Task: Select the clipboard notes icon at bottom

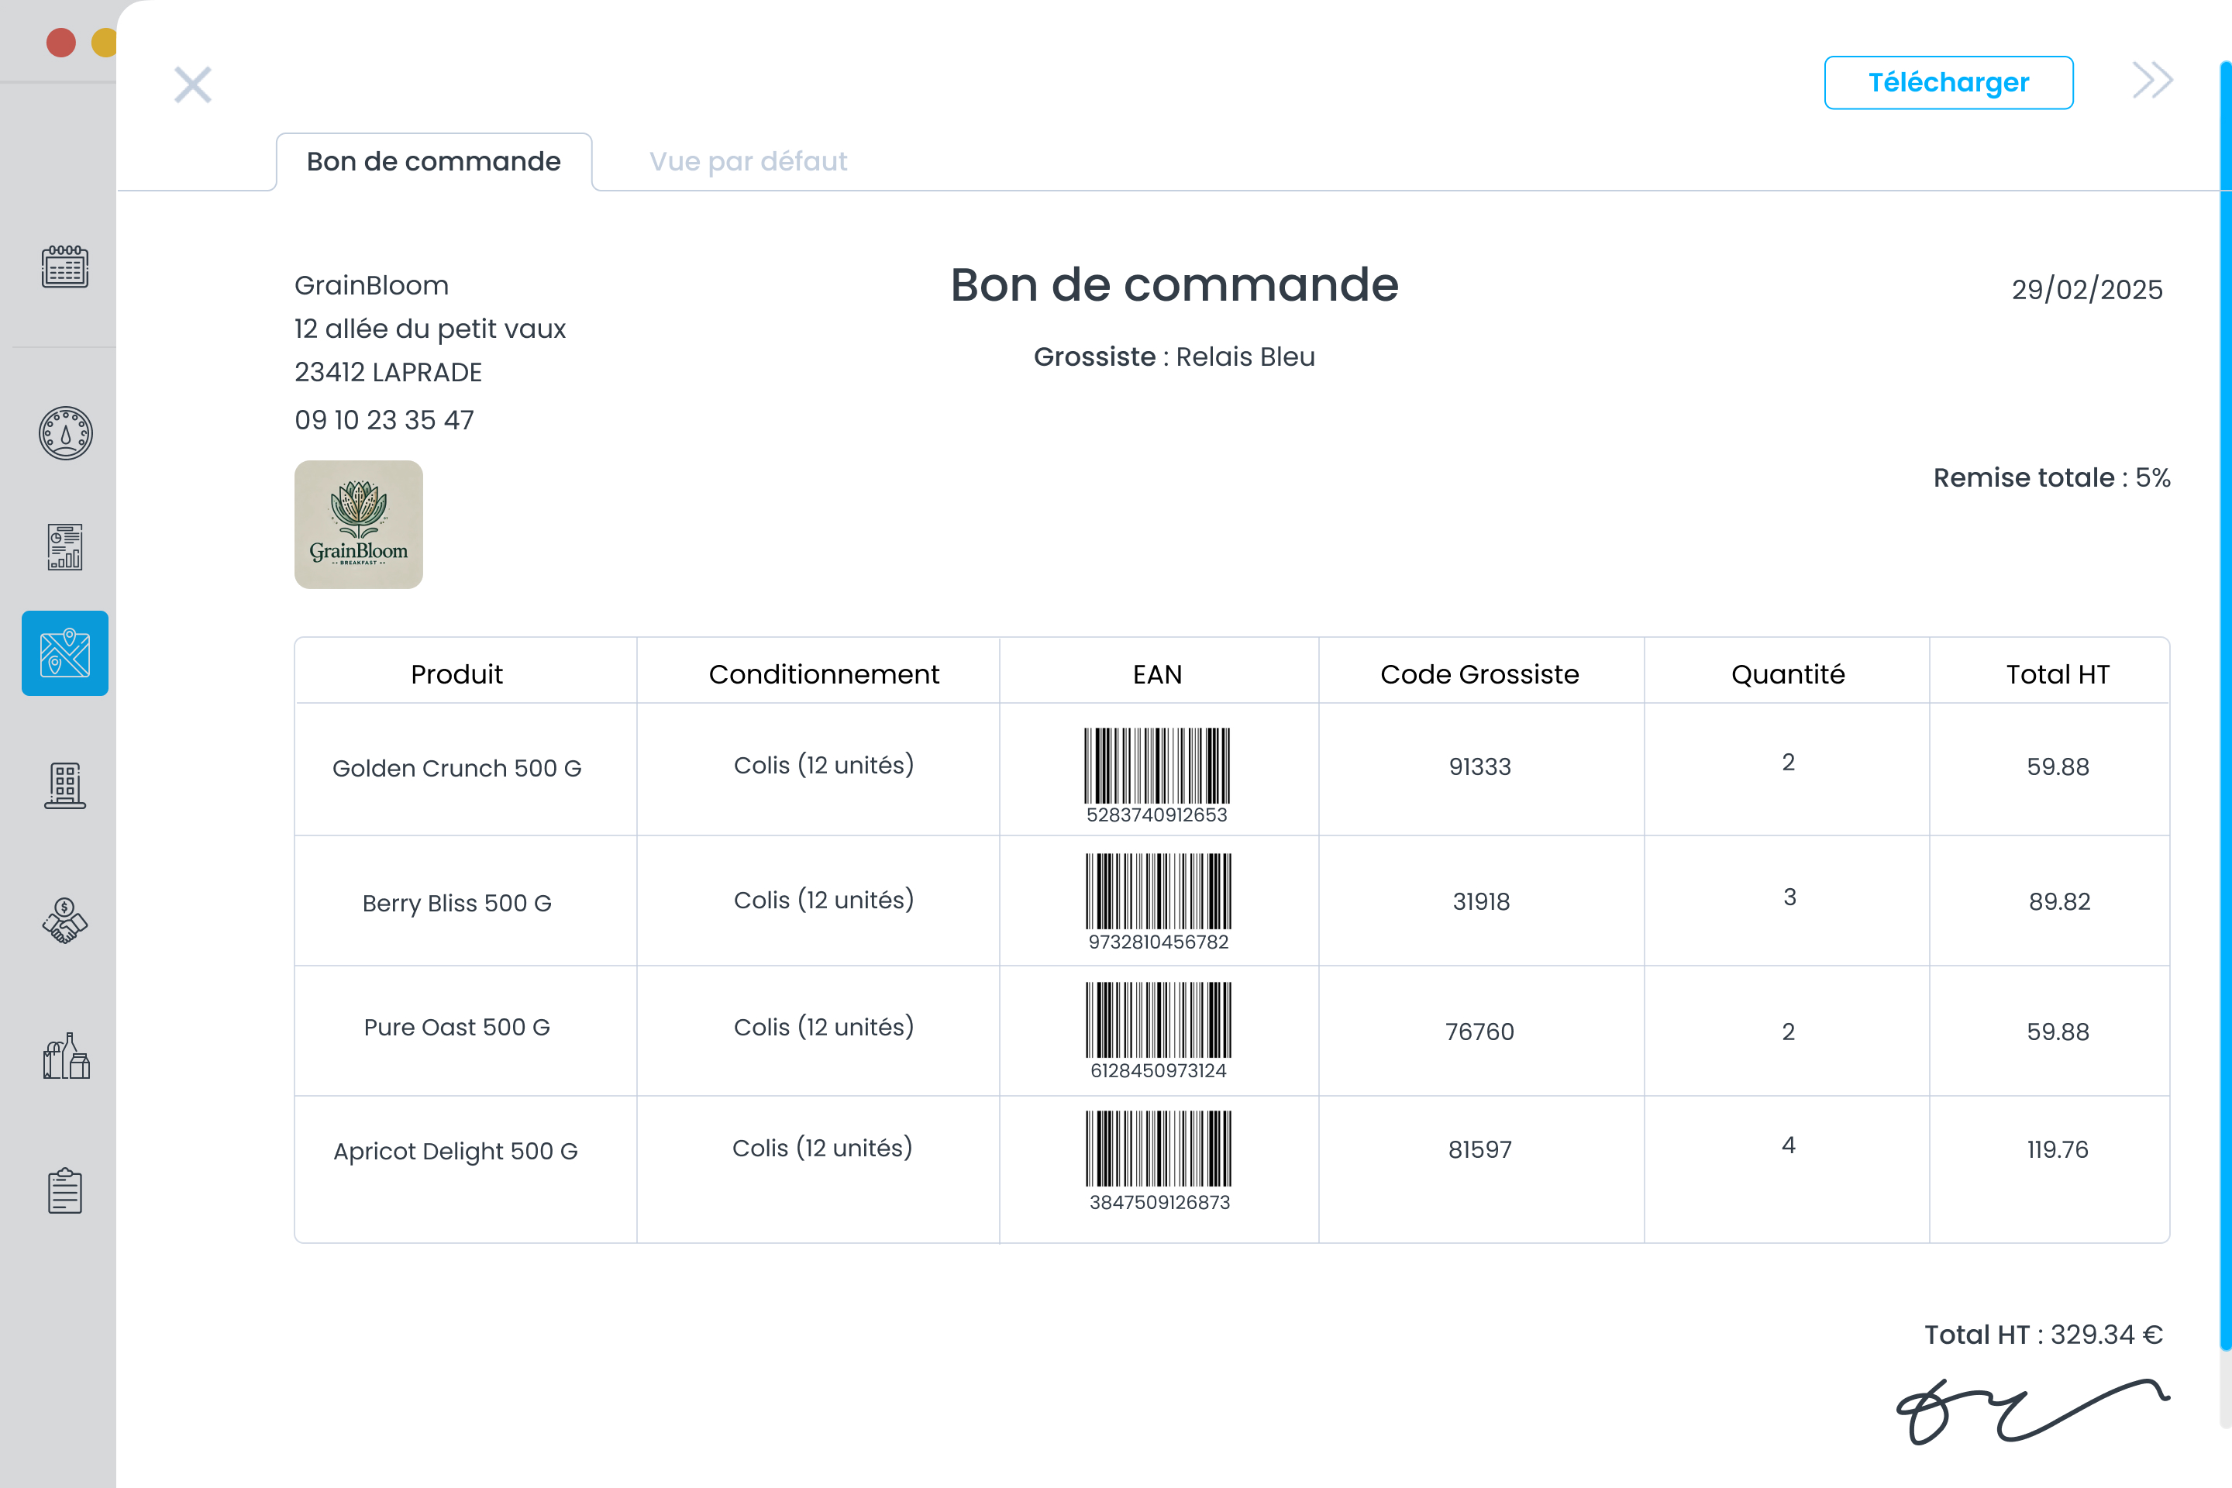Action: click(64, 1191)
